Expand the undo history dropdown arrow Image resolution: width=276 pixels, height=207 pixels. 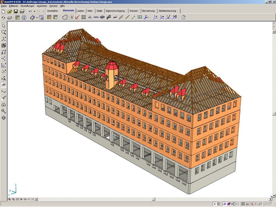34,11
